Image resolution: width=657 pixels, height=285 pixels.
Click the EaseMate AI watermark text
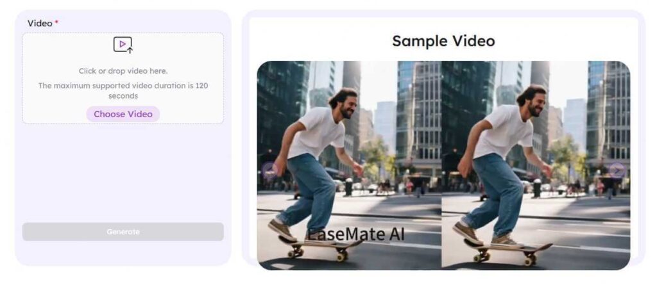pos(355,234)
